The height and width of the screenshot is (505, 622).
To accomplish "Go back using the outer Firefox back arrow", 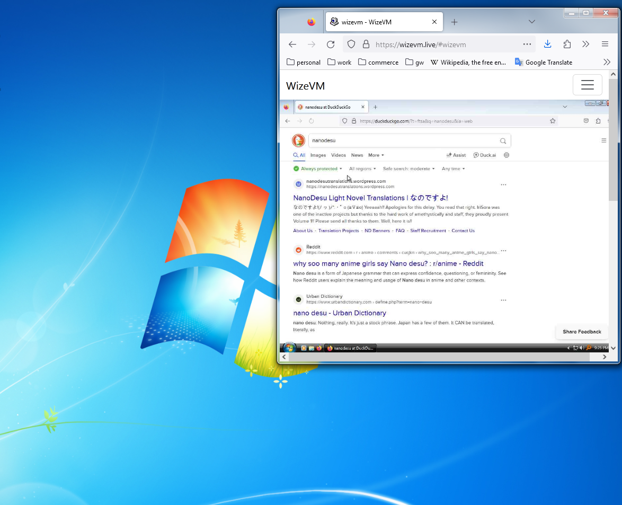I will coord(292,45).
